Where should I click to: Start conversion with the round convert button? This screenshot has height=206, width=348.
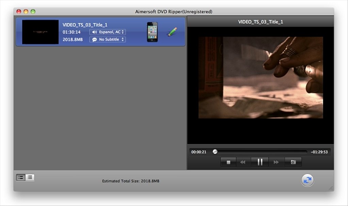(x=308, y=180)
